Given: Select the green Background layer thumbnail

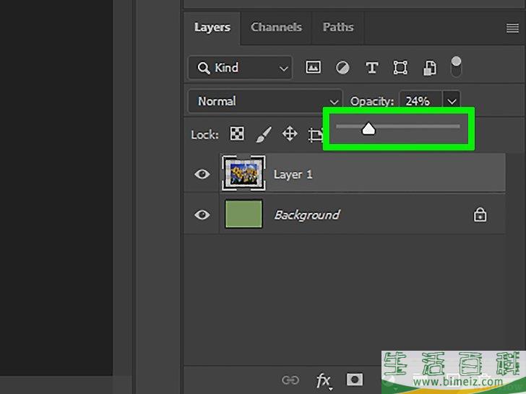Looking at the screenshot, I should click(243, 214).
